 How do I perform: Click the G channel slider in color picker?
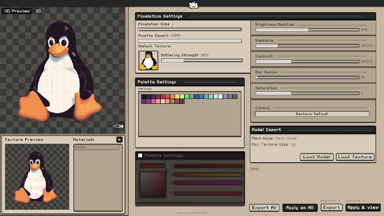click(208, 175)
